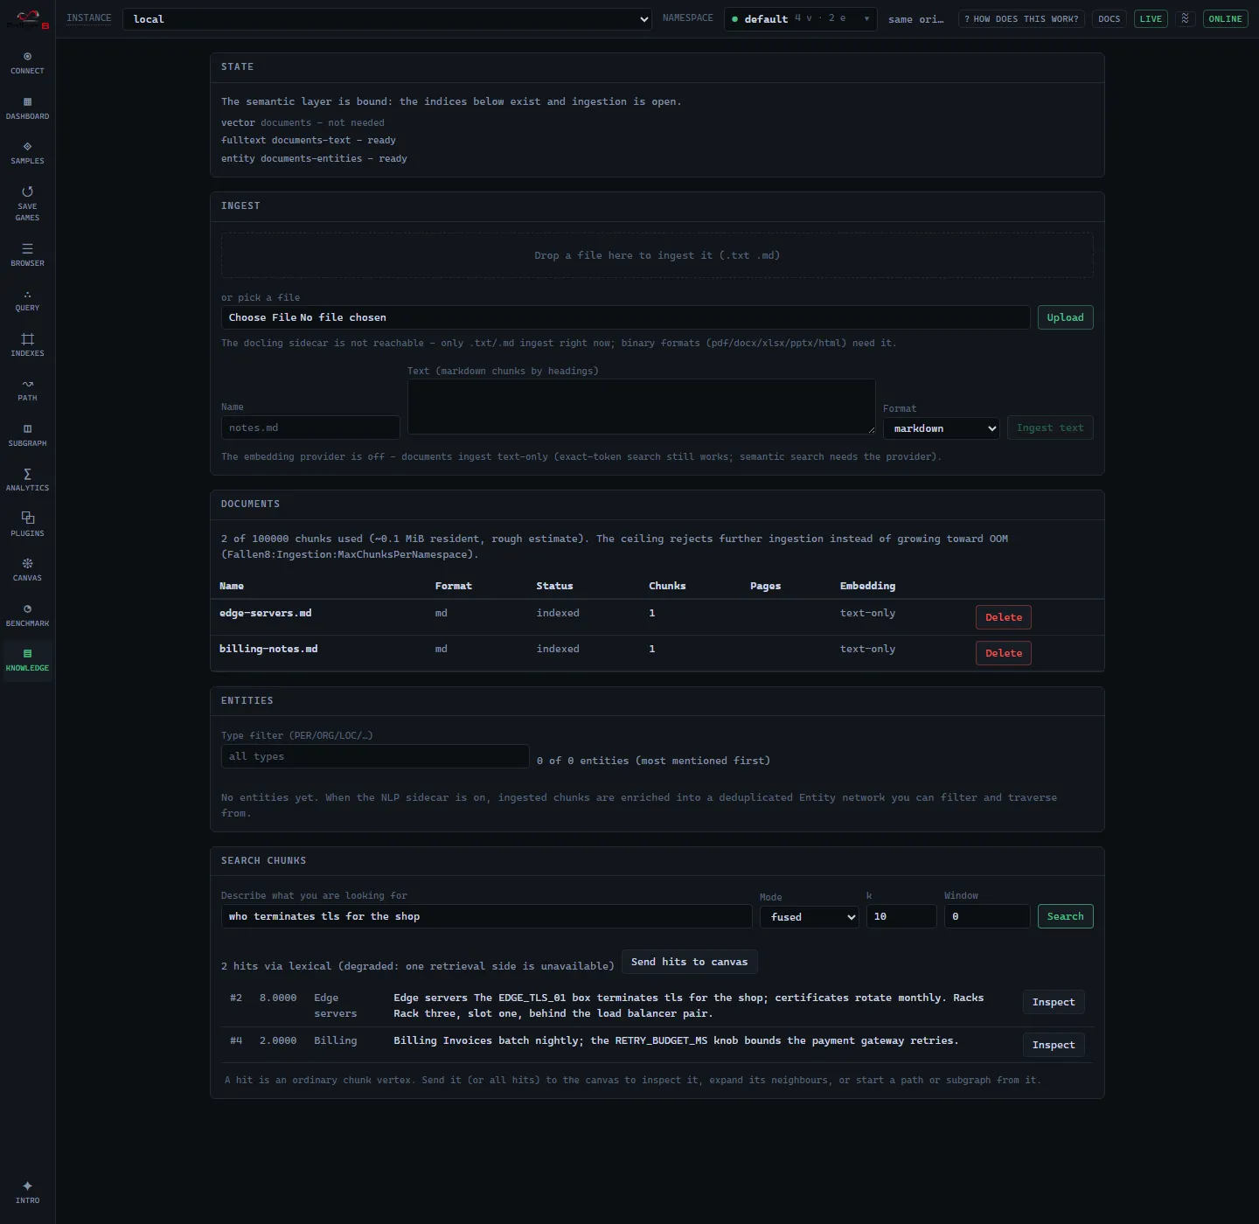Click the ONLINE status badge
The image size is (1259, 1224).
[1225, 18]
